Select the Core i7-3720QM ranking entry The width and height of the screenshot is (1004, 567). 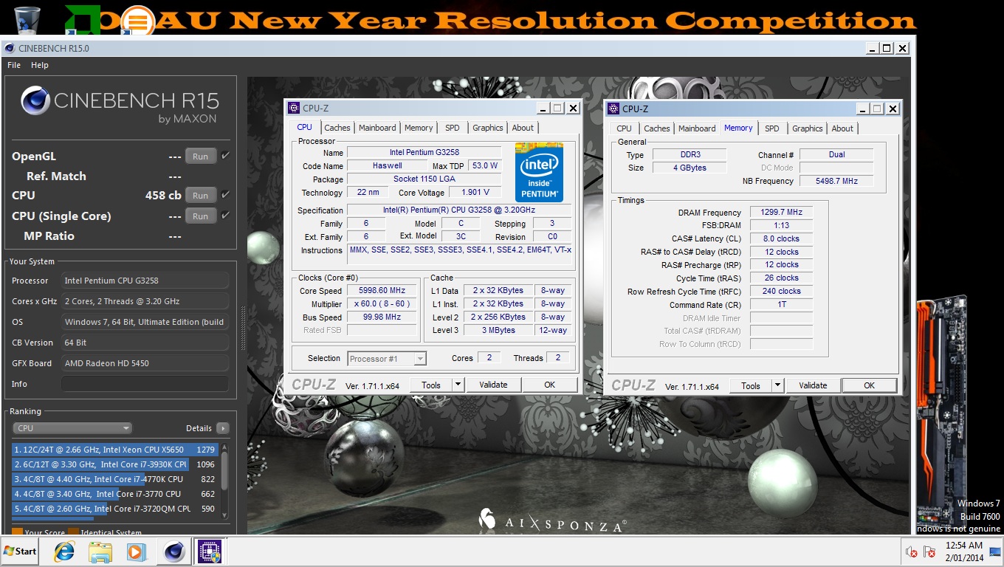[114, 509]
